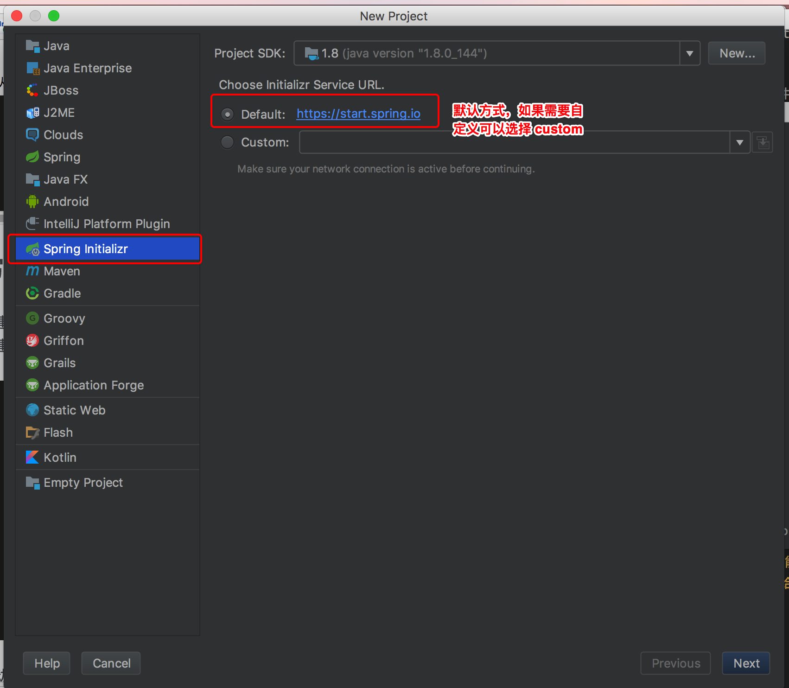The image size is (789, 688).
Task: Select Clouds in the list
Action: pyautogui.click(x=108, y=135)
